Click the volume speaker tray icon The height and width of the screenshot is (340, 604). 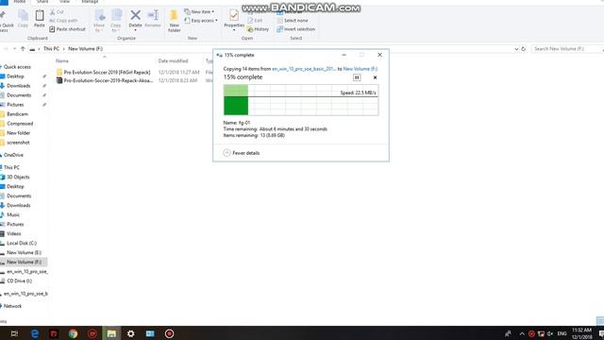point(550,333)
